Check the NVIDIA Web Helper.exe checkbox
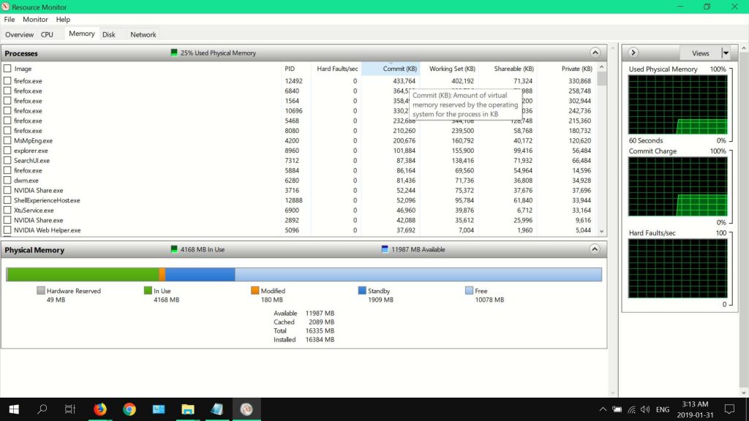 [7, 230]
